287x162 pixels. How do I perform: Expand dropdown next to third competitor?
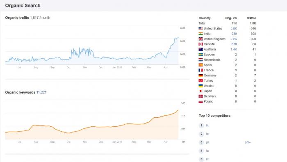(248, 142)
